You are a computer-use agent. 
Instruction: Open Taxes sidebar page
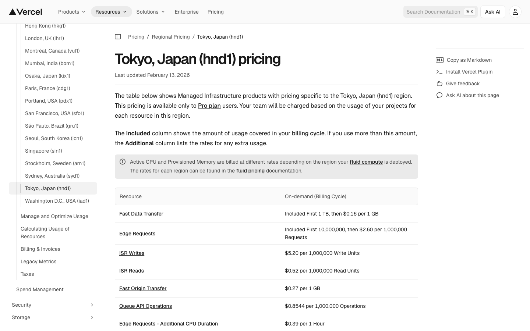[x=27, y=274]
